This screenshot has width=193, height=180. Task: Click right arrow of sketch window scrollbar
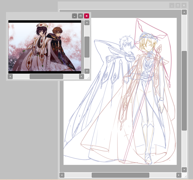pos(179,175)
